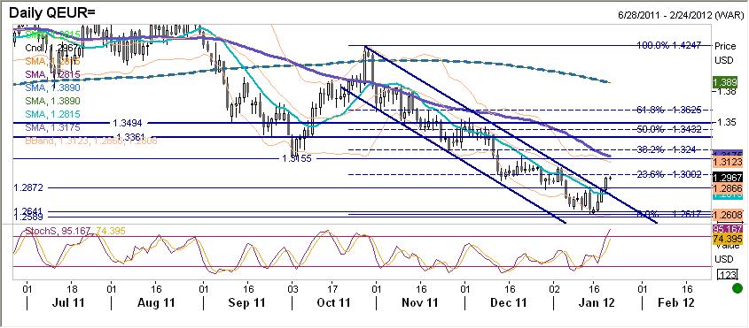Click the '1.3361' horizontal level label
This screenshot has height=328, width=749.
pyautogui.click(x=131, y=137)
